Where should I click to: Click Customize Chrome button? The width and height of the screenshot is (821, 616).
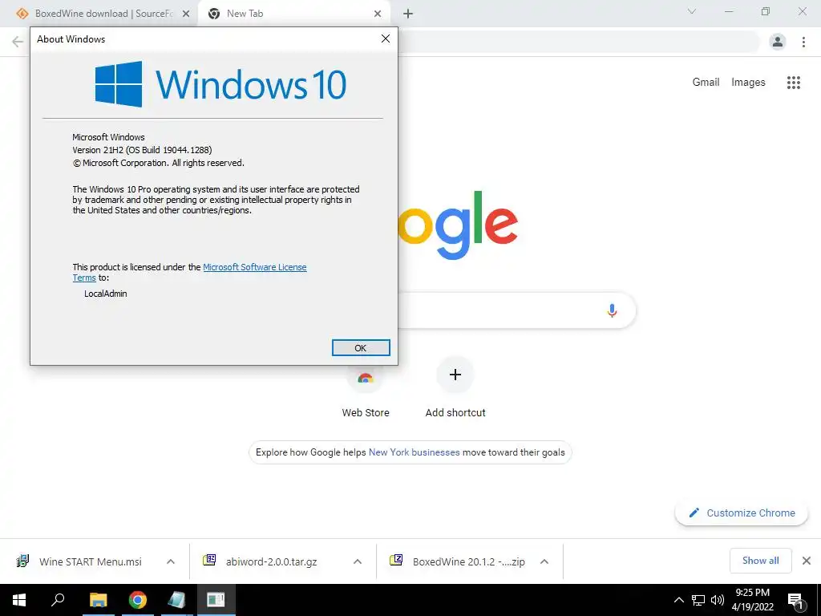[742, 513]
